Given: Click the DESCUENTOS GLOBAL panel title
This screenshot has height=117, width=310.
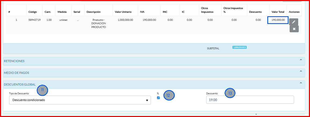Looking at the screenshot, I should point(20,84).
